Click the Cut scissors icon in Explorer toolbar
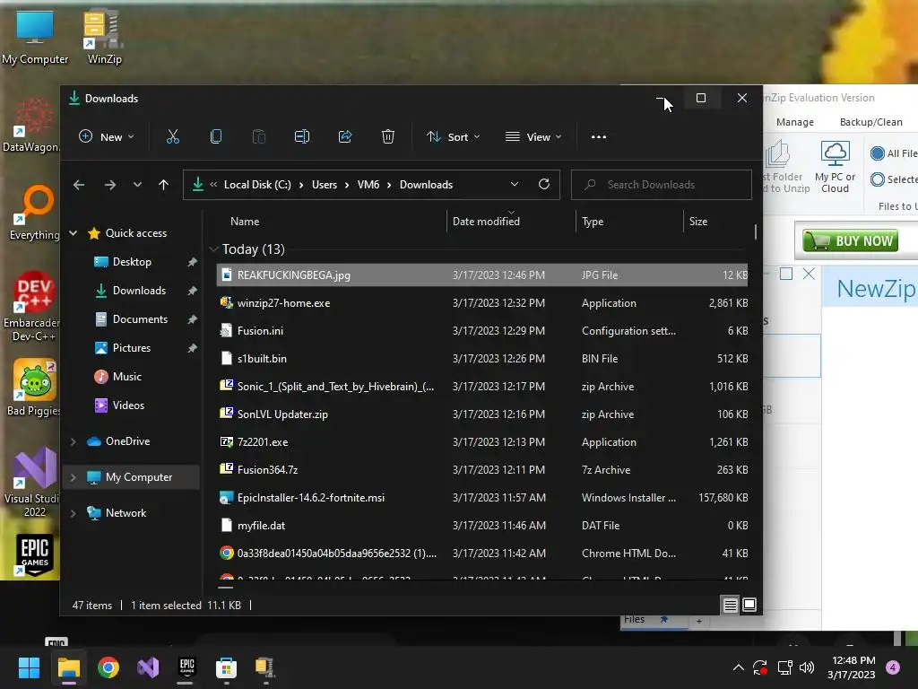Image resolution: width=918 pixels, height=689 pixels. tap(173, 137)
